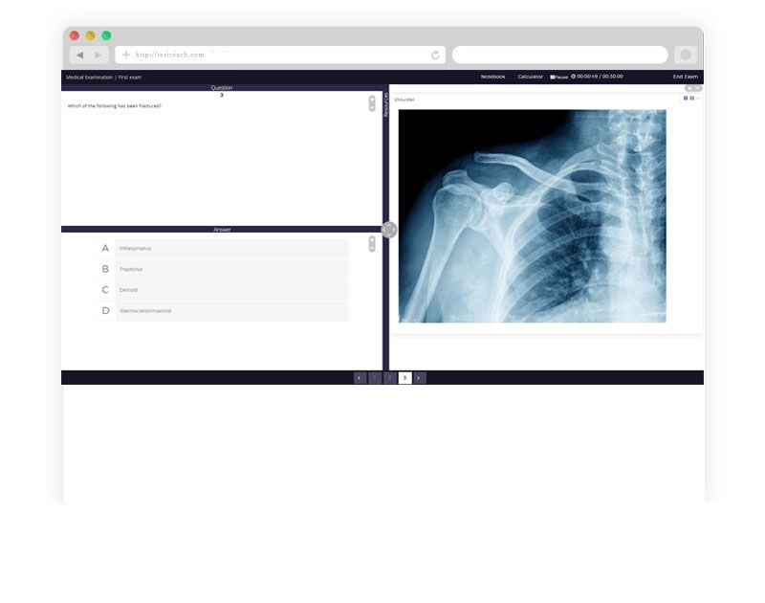Click the plus icon in address bar
This screenshot has width=765, height=603.
point(126,55)
